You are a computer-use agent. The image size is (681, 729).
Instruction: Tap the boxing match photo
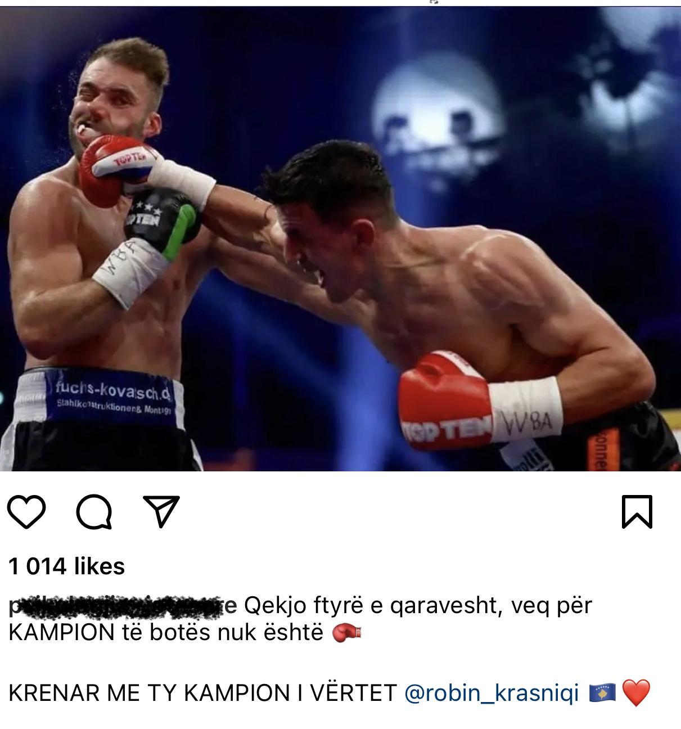pyautogui.click(x=340, y=238)
